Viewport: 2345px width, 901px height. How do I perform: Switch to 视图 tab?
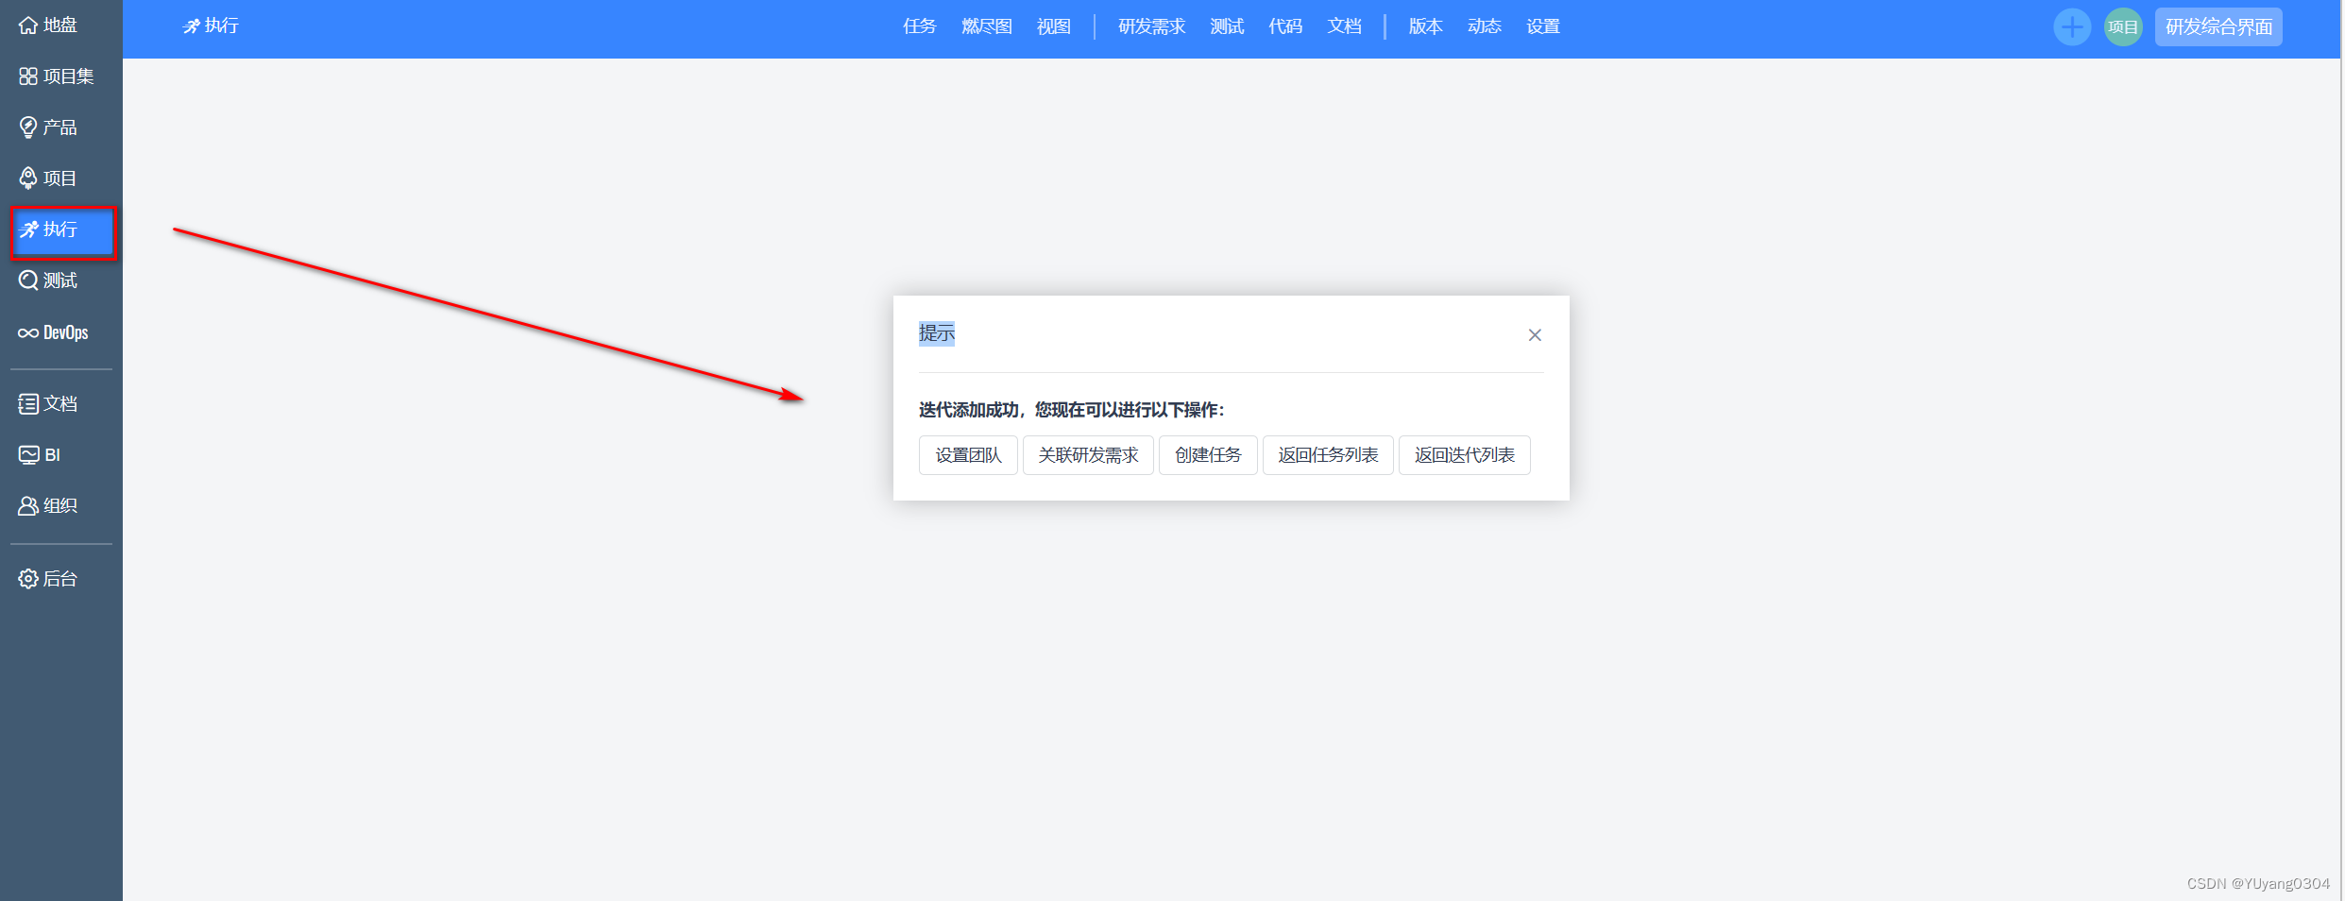pyautogui.click(x=1054, y=26)
